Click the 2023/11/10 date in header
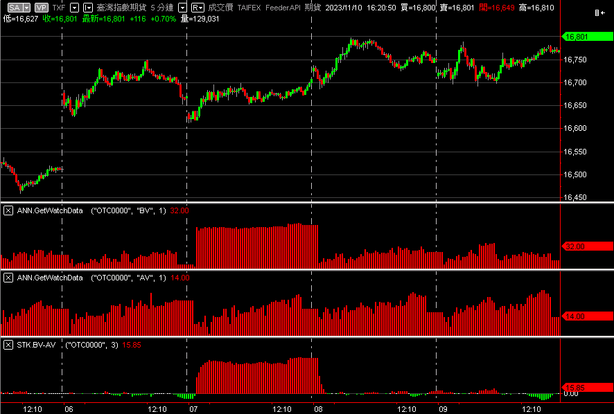 coord(344,8)
